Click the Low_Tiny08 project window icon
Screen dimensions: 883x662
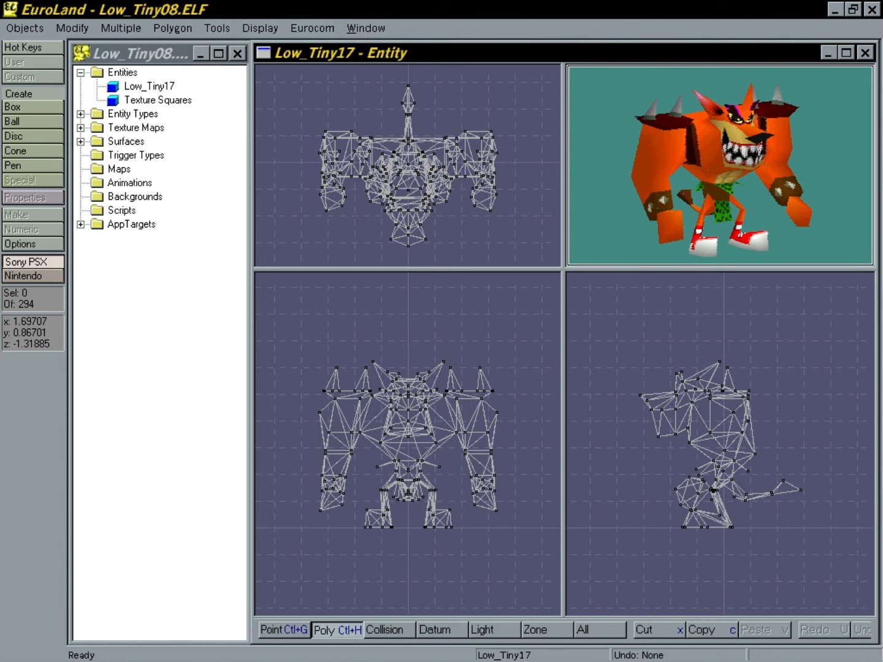(x=82, y=53)
